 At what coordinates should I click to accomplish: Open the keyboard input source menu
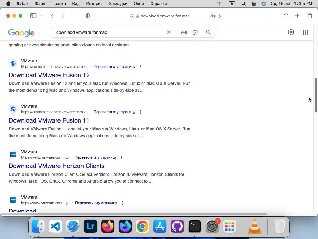pos(232,4)
